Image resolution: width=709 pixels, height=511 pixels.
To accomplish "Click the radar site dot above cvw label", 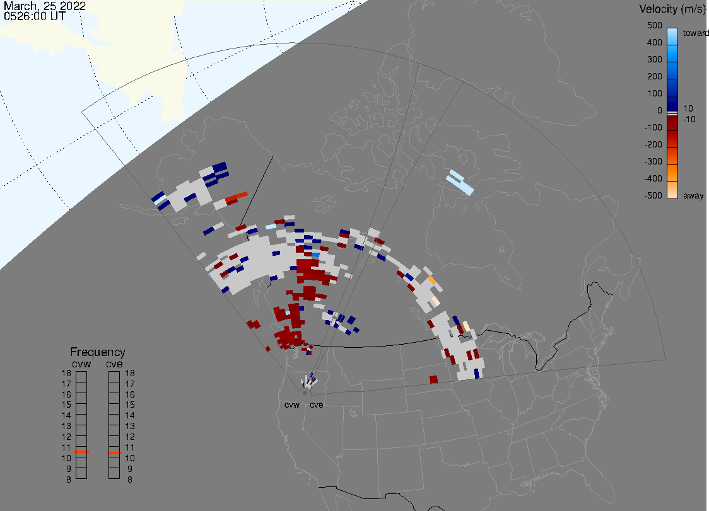I will point(305,393).
